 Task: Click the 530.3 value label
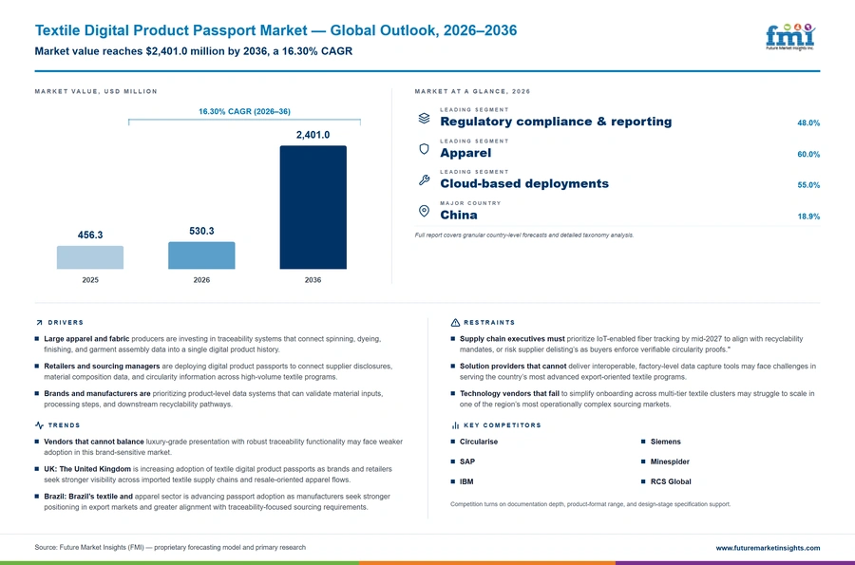point(201,231)
